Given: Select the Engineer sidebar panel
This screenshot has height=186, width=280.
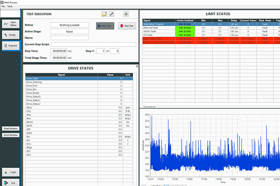Looking at the screenshot, I should click(x=11, y=46).
